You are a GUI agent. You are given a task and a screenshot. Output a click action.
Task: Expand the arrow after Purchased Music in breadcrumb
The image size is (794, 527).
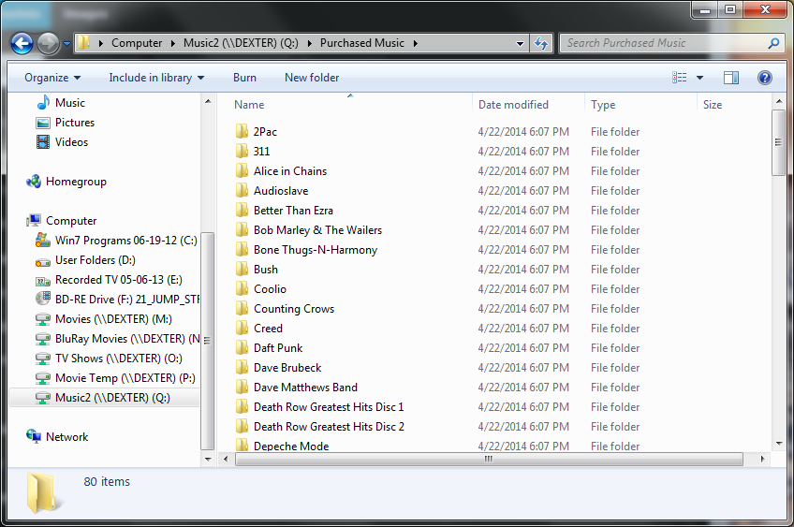416,44
